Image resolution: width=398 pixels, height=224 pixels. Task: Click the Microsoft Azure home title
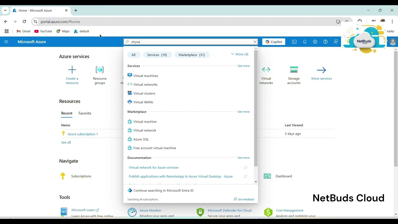[32, 42]
